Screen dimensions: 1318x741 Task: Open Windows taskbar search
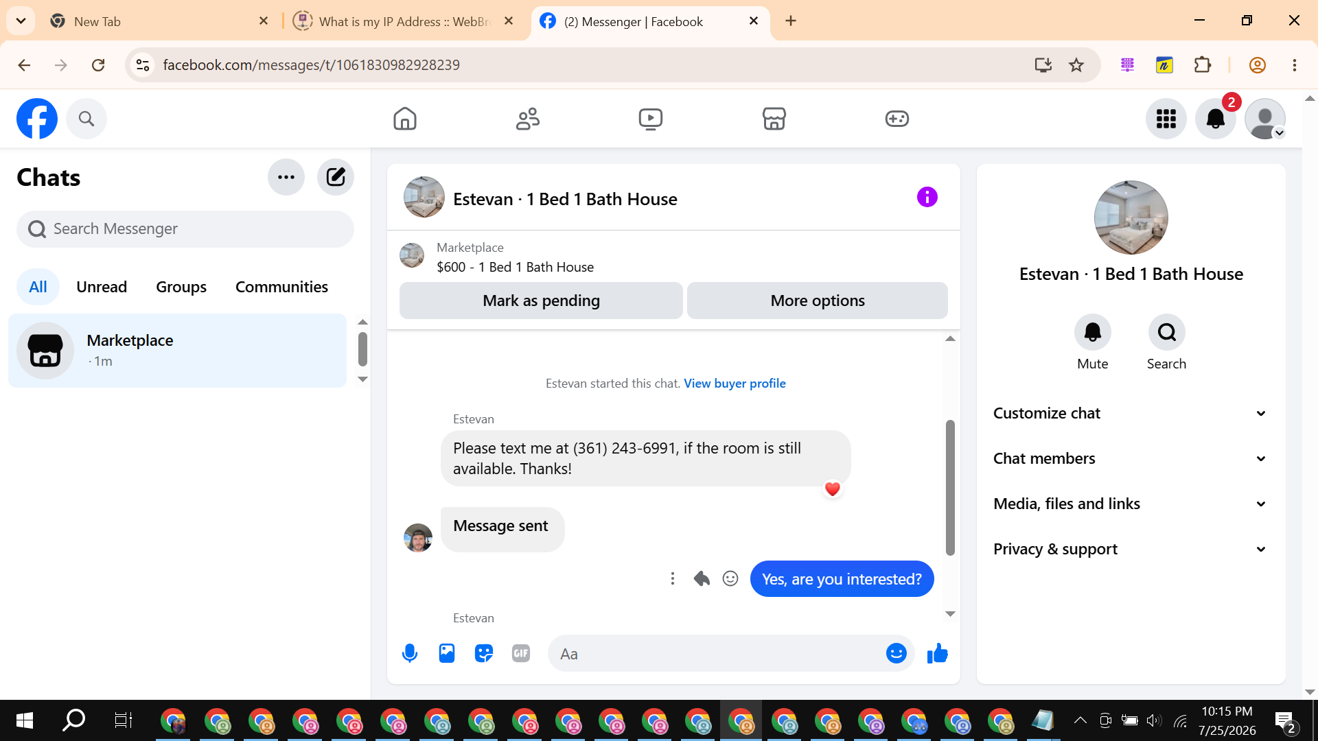pyautogui.click(x=73, y=720)
